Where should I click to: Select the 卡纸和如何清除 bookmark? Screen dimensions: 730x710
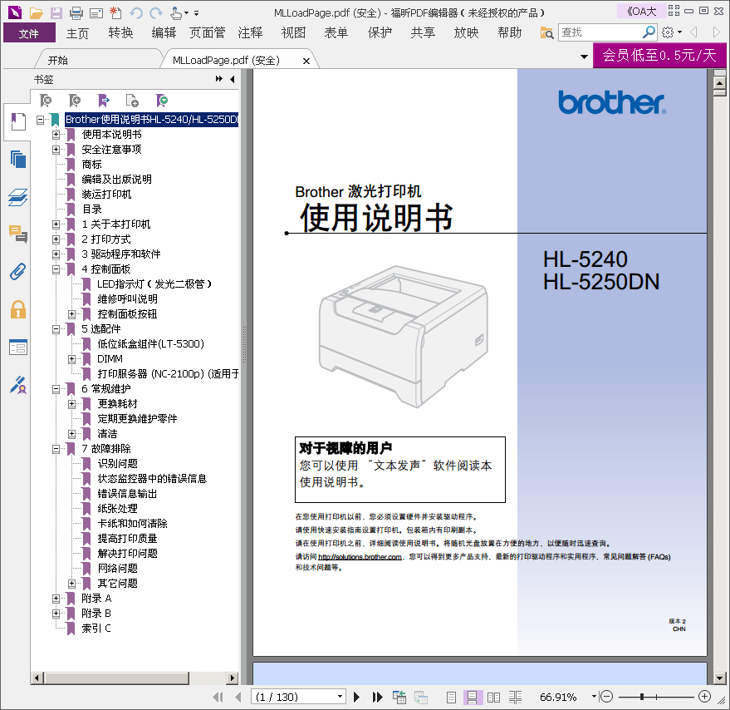pos(132,524)
